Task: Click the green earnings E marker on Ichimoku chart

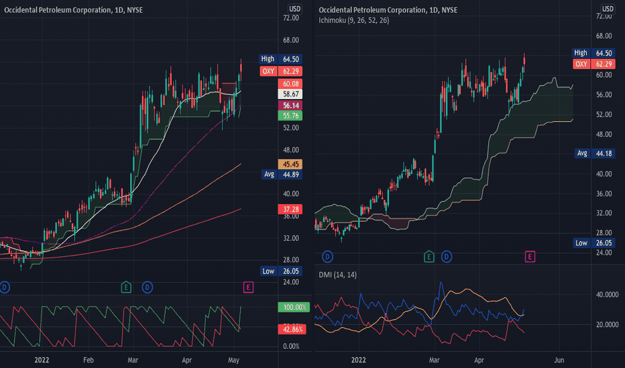Action: coord(429,257)
